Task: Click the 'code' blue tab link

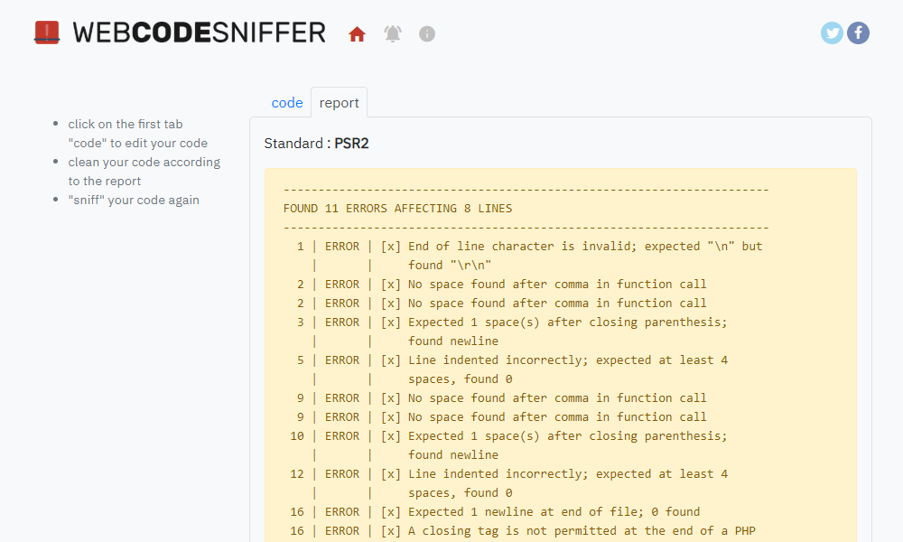Action: click(x=287, y=102)
